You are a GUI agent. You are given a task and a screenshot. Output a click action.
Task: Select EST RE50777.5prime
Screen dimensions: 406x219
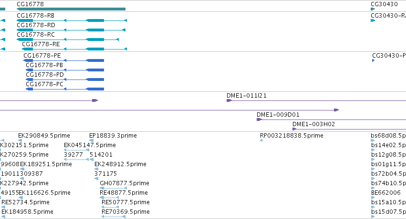click(x=125, y=202)
